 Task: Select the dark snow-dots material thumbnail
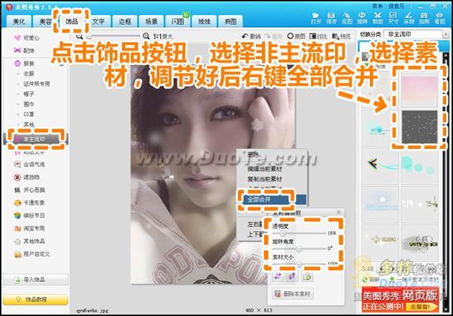coord(420,127)
